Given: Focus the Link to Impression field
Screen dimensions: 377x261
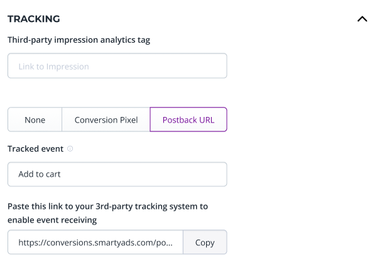Looking at the screenshot, I should coord(117,66).
